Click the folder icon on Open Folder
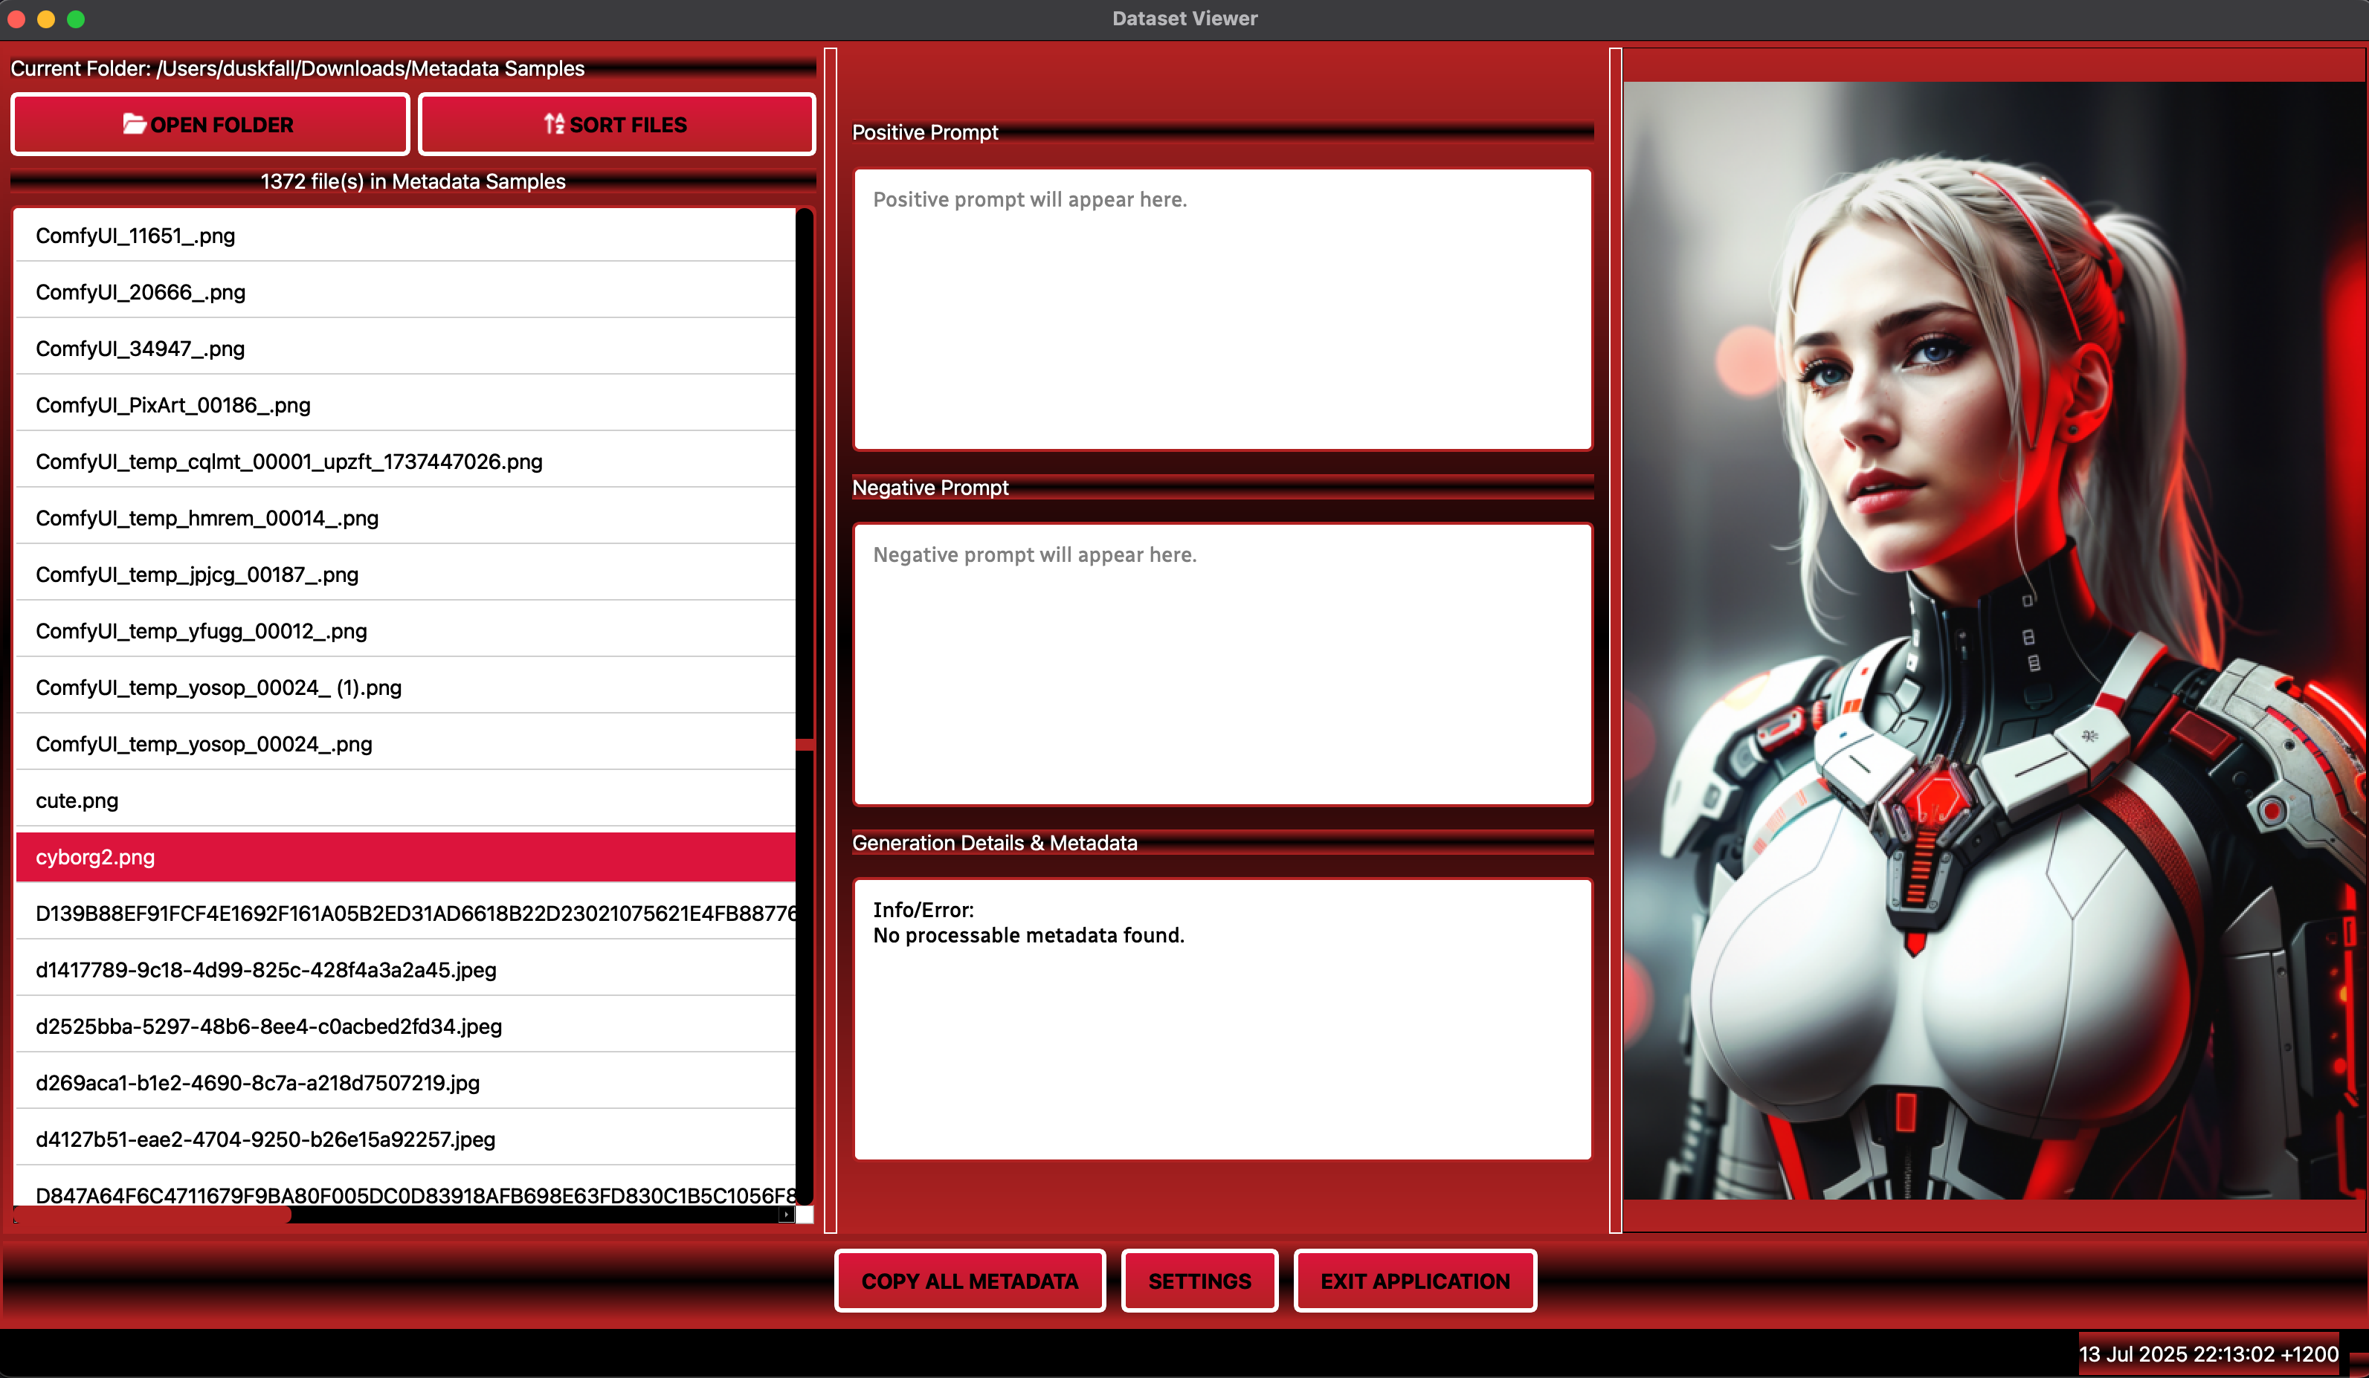The image size is (2369, 1378). pyautogui.click(x=134, y=124)
